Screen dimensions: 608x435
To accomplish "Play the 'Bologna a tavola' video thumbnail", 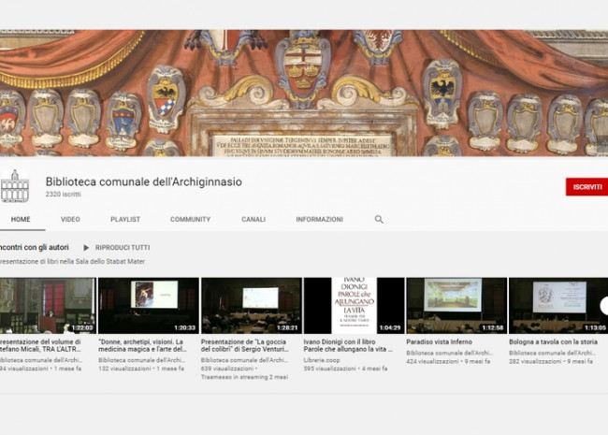I will 557,305.
